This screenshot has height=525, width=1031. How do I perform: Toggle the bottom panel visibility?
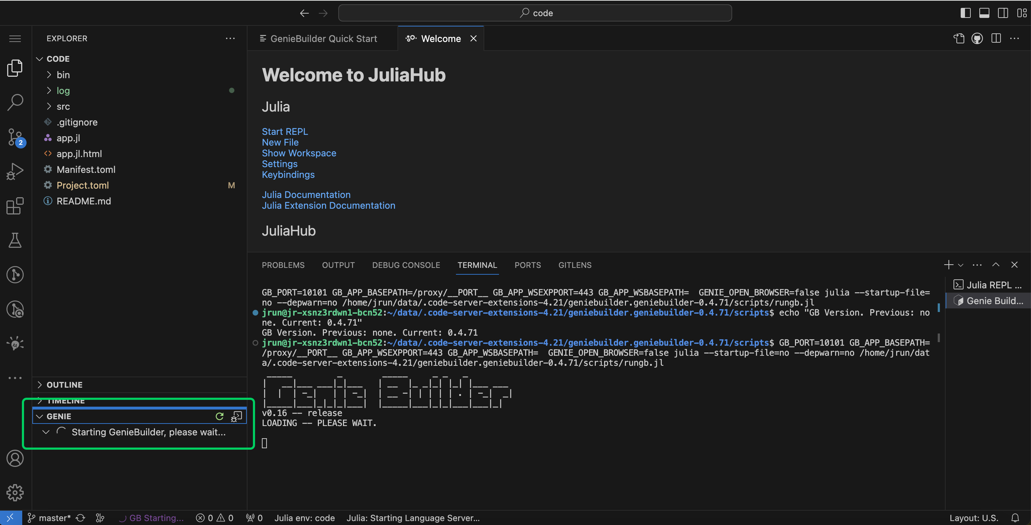[984, 13]
